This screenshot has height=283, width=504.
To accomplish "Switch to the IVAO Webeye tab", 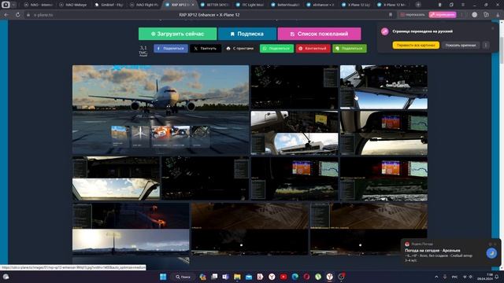I will click(x=76, y=5).
